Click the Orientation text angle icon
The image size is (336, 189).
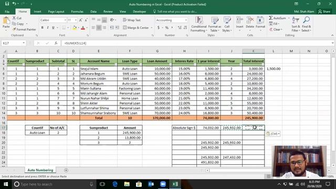(112, 20)
